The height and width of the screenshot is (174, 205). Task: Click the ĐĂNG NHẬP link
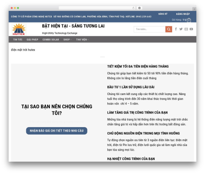click(183, 14)
